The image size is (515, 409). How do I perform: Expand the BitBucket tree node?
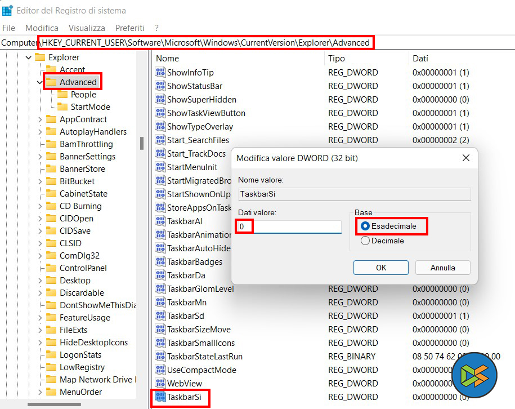(40, 181)
